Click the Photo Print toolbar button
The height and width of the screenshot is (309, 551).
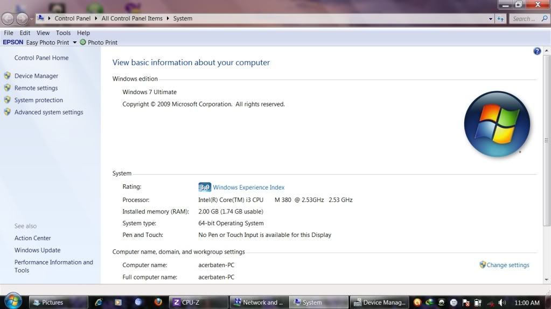tap(99, 42)
